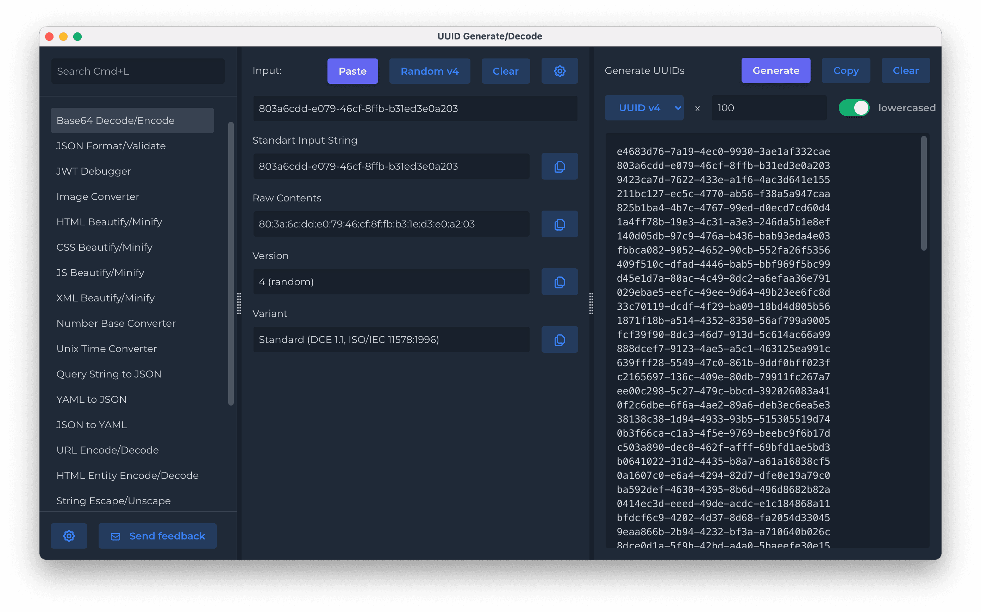Copy the Standart Input String value
This screenshot has width=981, height=612.
pos(559,166)
